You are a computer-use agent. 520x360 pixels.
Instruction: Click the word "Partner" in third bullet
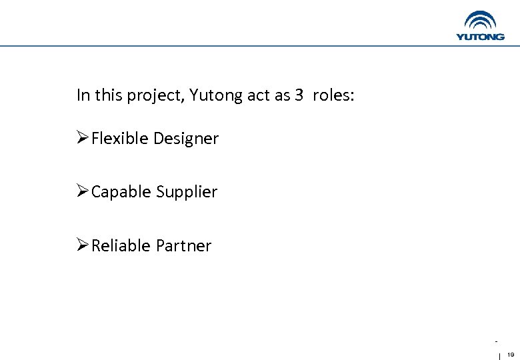point(183,245)
